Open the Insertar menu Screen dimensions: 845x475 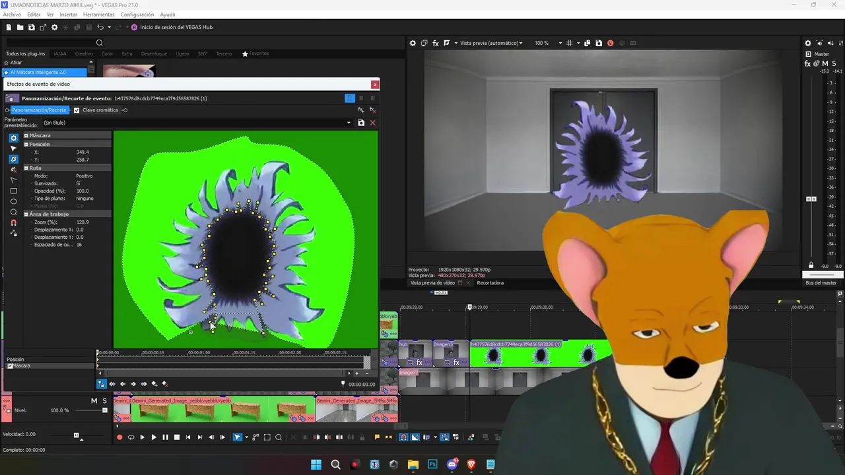(68, 15)
